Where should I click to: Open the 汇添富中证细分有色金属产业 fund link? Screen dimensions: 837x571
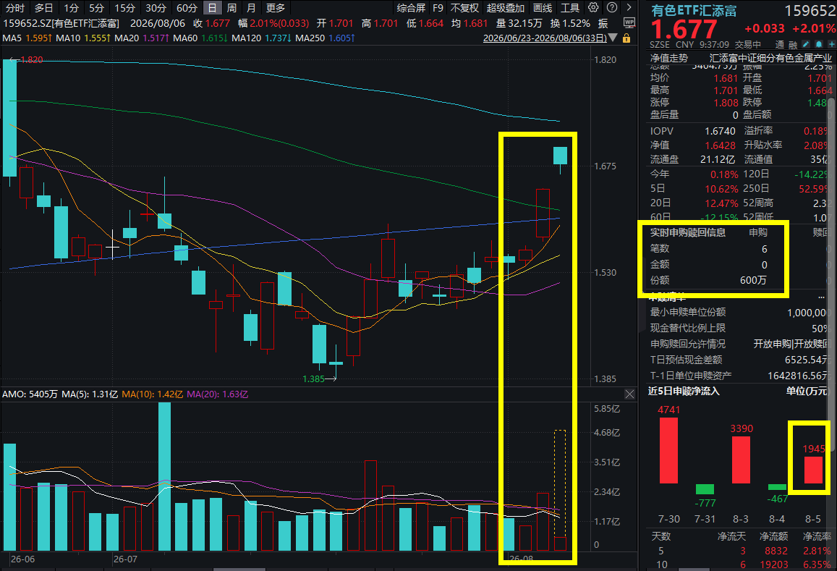point(770,58)
